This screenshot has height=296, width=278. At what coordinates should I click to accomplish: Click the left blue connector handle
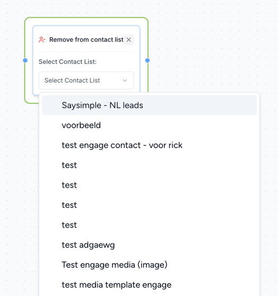pyautogui.click(x=25, y=60)
